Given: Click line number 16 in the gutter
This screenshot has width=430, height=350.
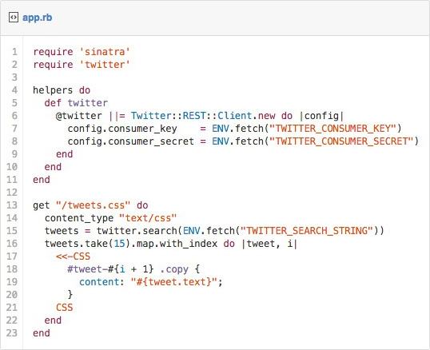Looking at the screenshot, I should 12,244.
